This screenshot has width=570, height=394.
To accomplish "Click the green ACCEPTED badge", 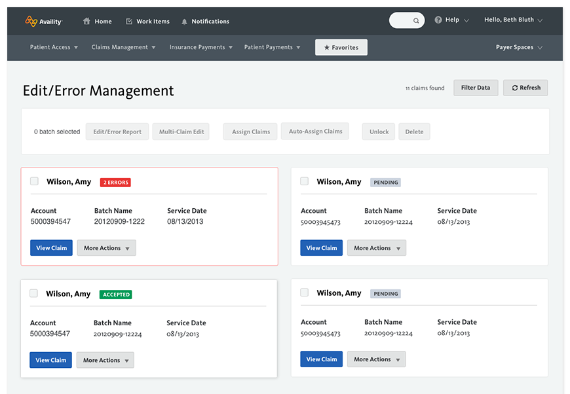I will [x=116, y=295].
